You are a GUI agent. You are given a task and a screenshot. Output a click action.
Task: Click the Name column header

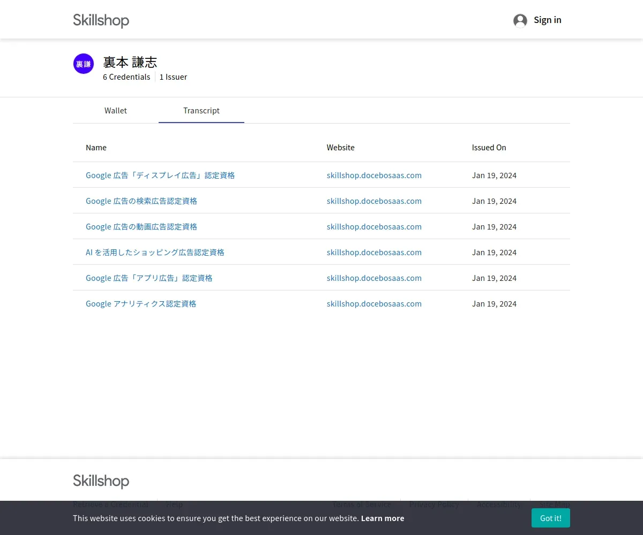[96, 147]
